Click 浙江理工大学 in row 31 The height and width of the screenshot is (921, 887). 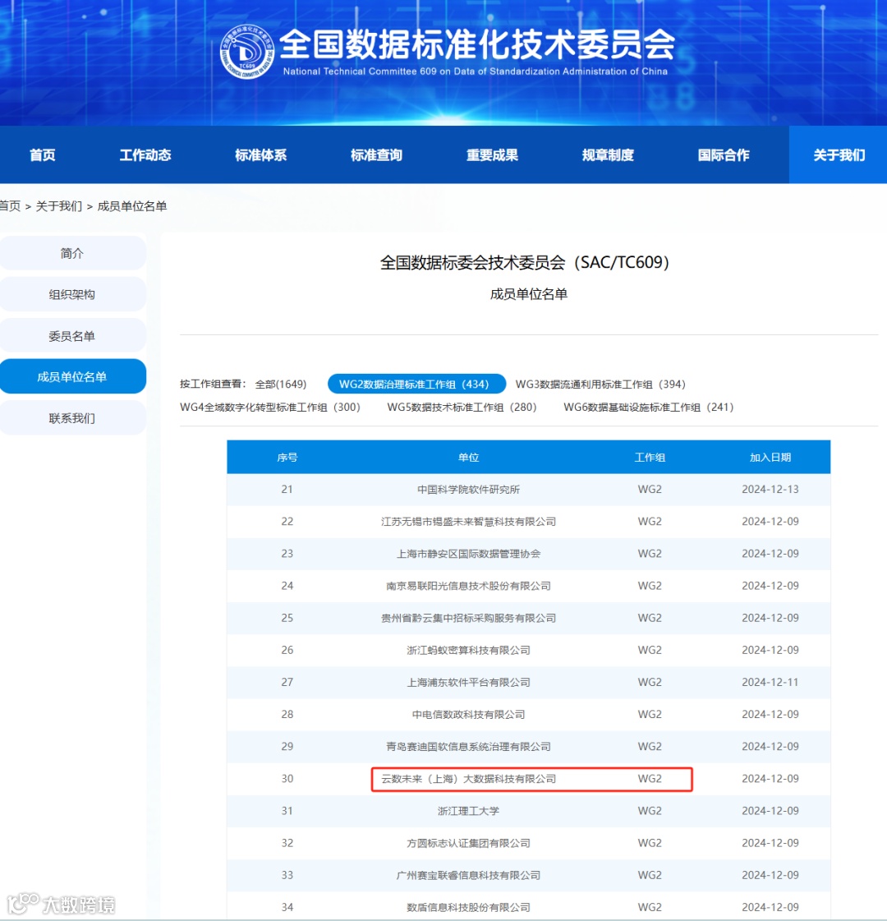pyautogui.click(x=468, y=811)
